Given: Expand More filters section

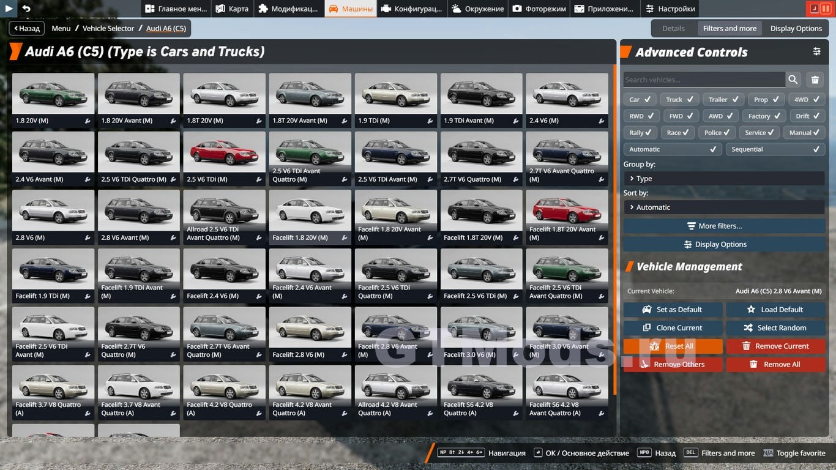Looking at the screenshot, I should click(x=724, y=226).
